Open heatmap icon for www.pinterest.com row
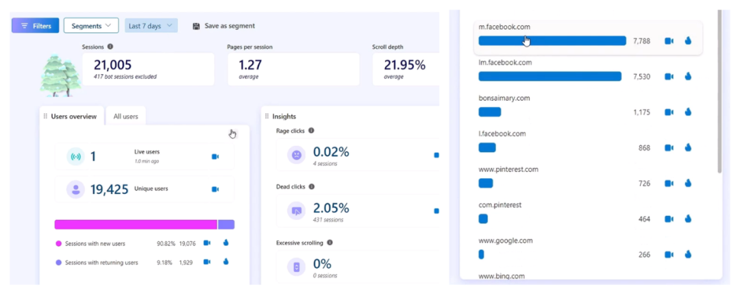The height and width of the screenshot is (294, 740). click(x=688, y=184)
